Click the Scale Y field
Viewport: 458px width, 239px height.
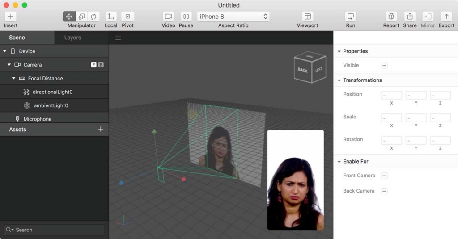(416, 118)
